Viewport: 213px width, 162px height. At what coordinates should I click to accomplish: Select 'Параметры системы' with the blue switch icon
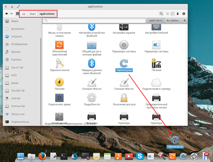(156, 45)
